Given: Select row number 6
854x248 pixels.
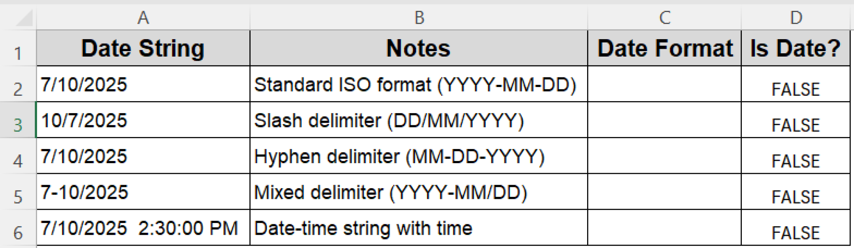Looking at the screenshot, I should (18, 227).
